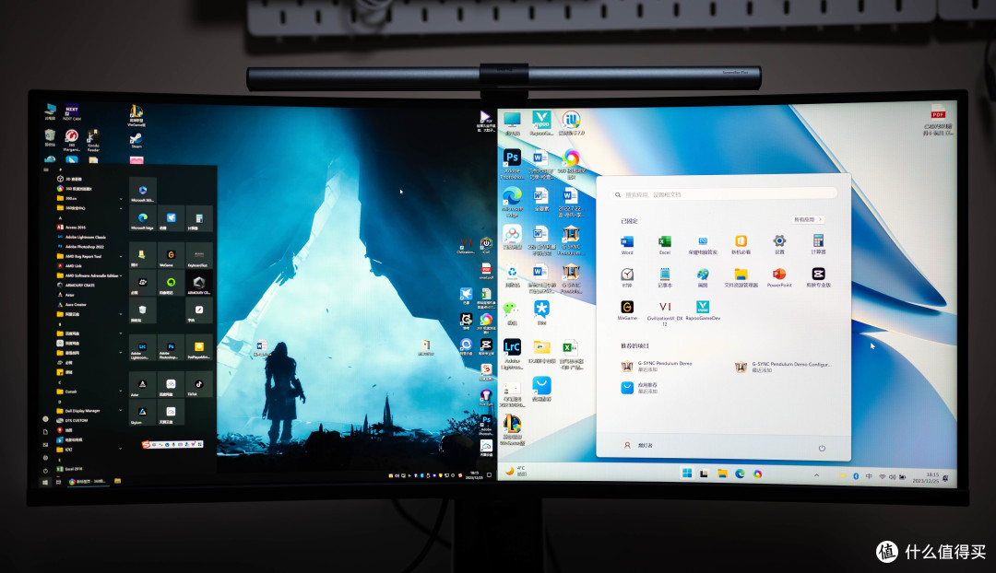Image resolution: width=996 pixels, height=573 pixels.
Task: Open Word from the right screen's pinned apps
Action: pyautogui.click(x=627, y=244)
